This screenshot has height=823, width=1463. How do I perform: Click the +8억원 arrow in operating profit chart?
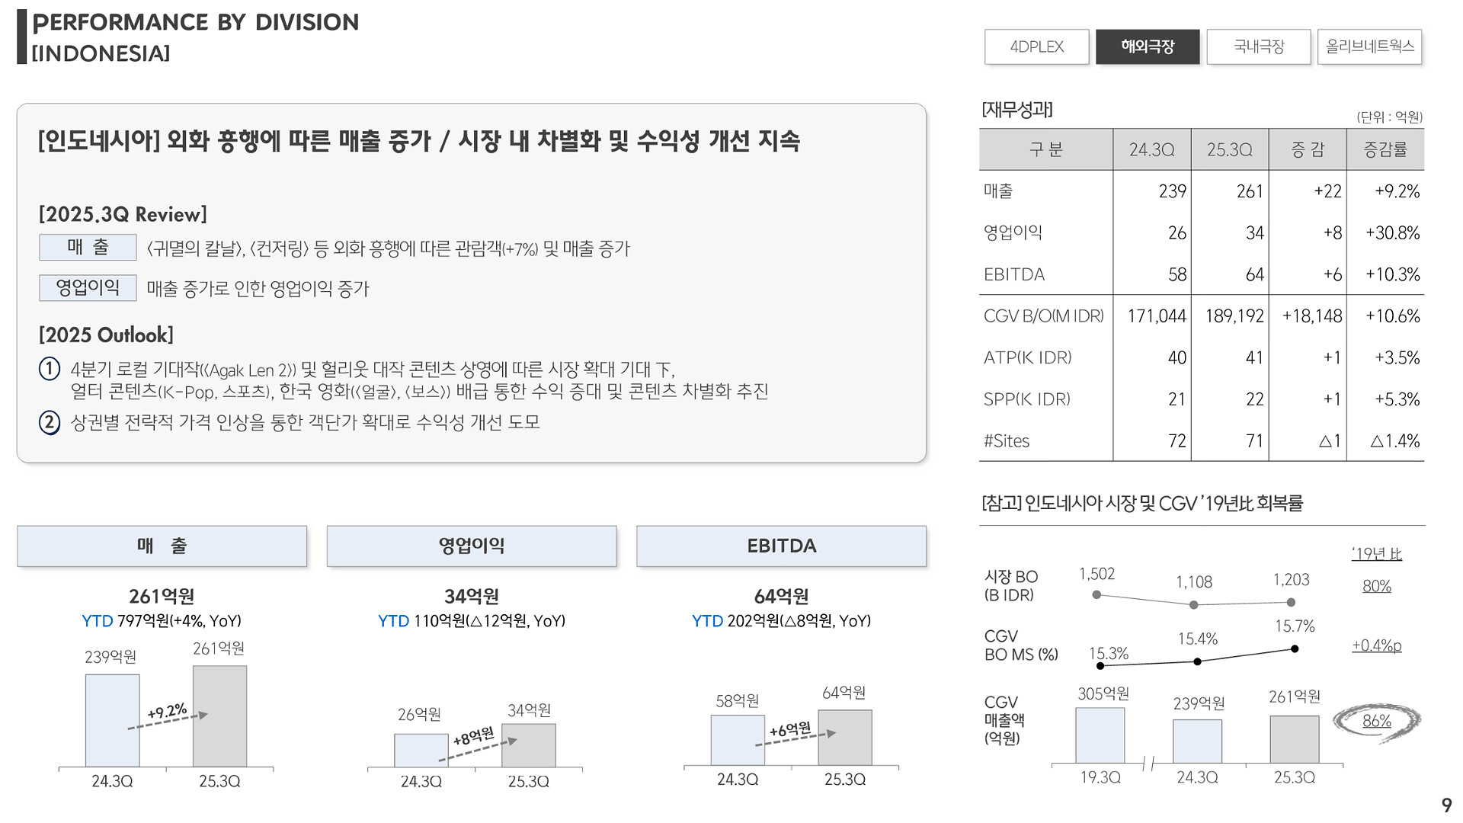pyautogui.click(x=479, y=749)
